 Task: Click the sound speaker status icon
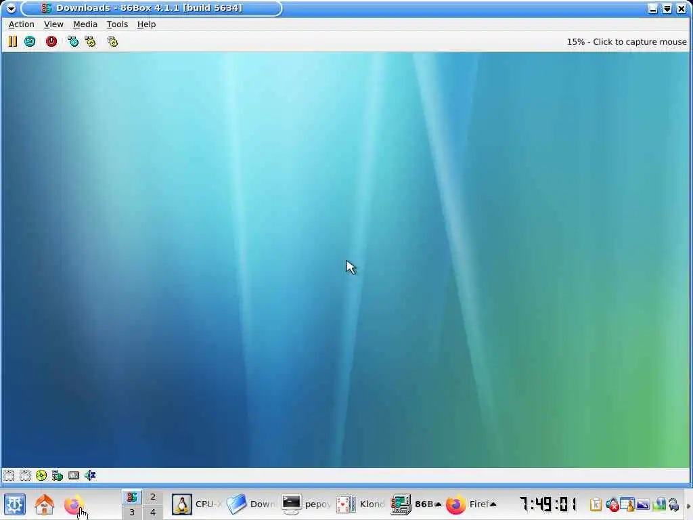(90, 475)
